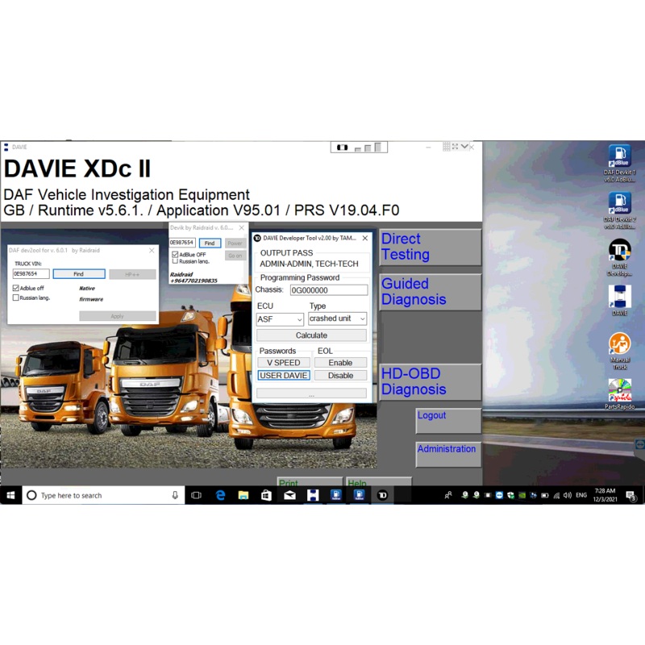The image size is (645, 645).
Task: Click the Windows Start button
Action: click(x=10, y=495)
